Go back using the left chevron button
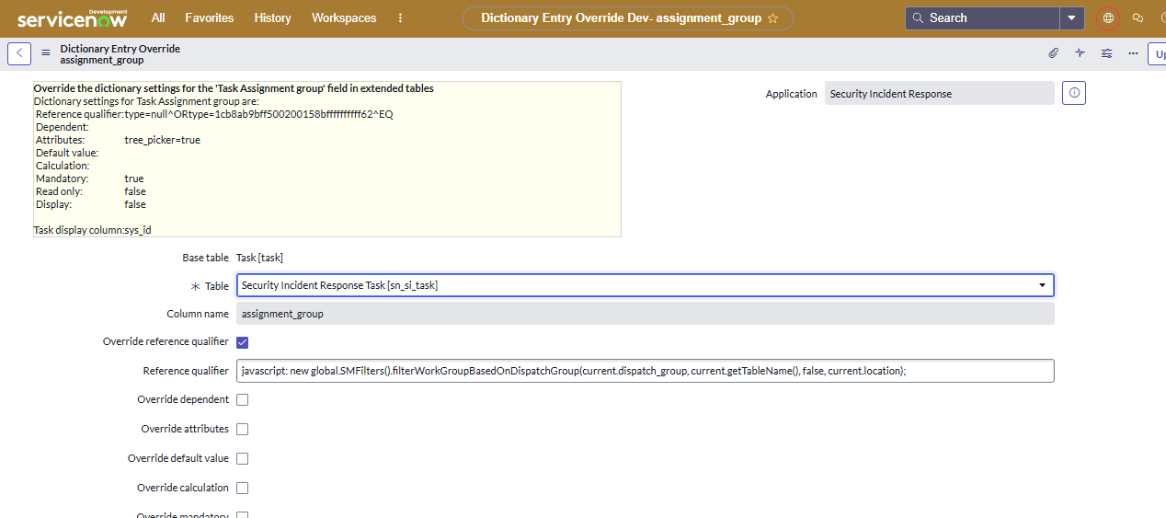 pyautogui.click(x=19, y=53)
